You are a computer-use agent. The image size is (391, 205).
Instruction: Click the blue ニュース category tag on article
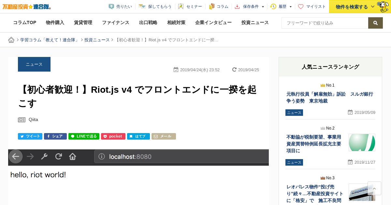click(x=34, y=64)
